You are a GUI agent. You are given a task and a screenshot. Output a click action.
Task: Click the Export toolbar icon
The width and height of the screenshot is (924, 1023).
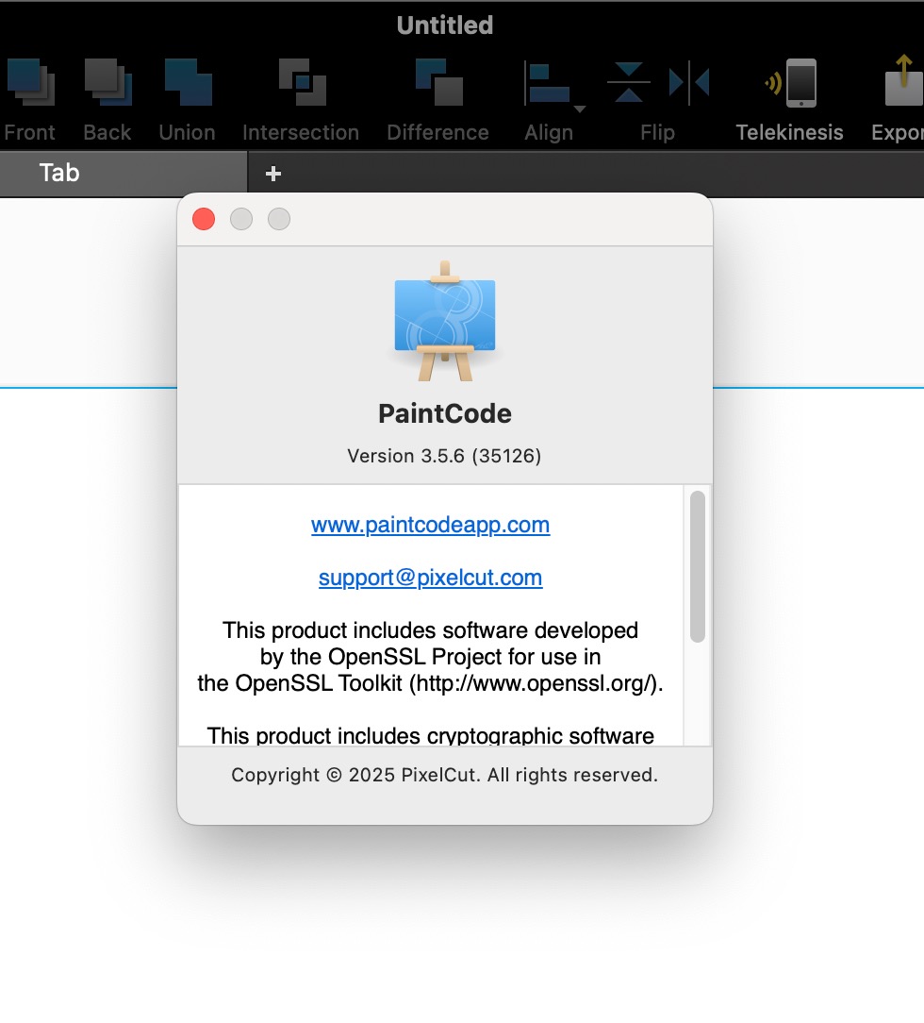tap(904, 81)
